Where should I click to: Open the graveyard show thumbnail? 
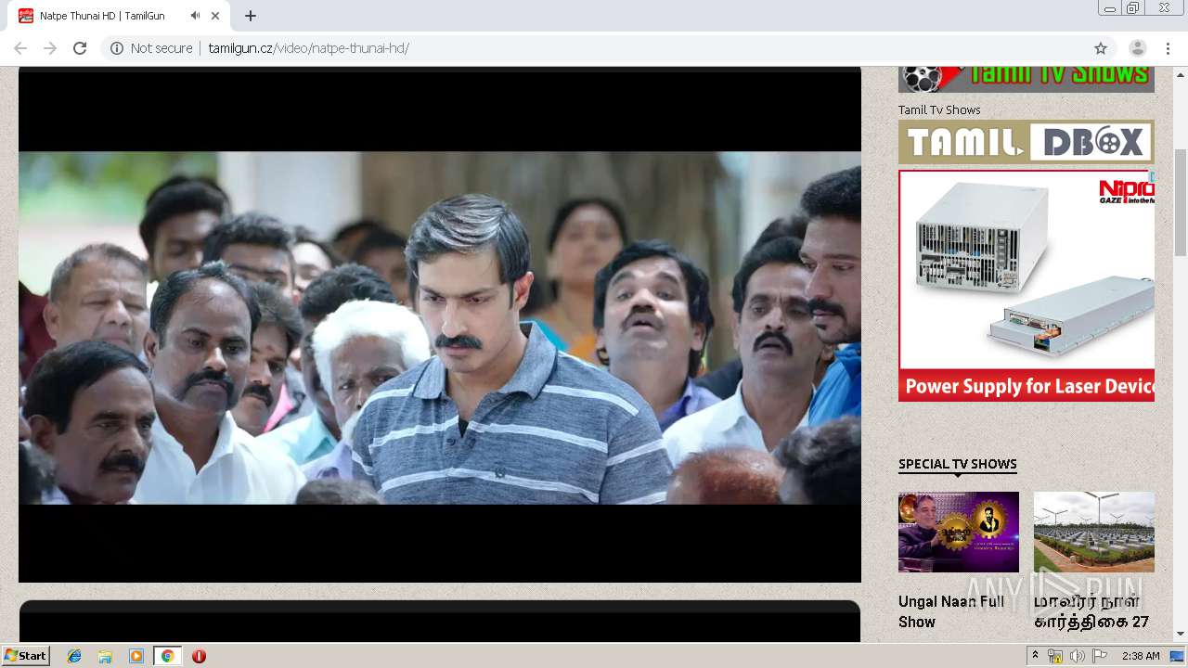click(1094, 532)
